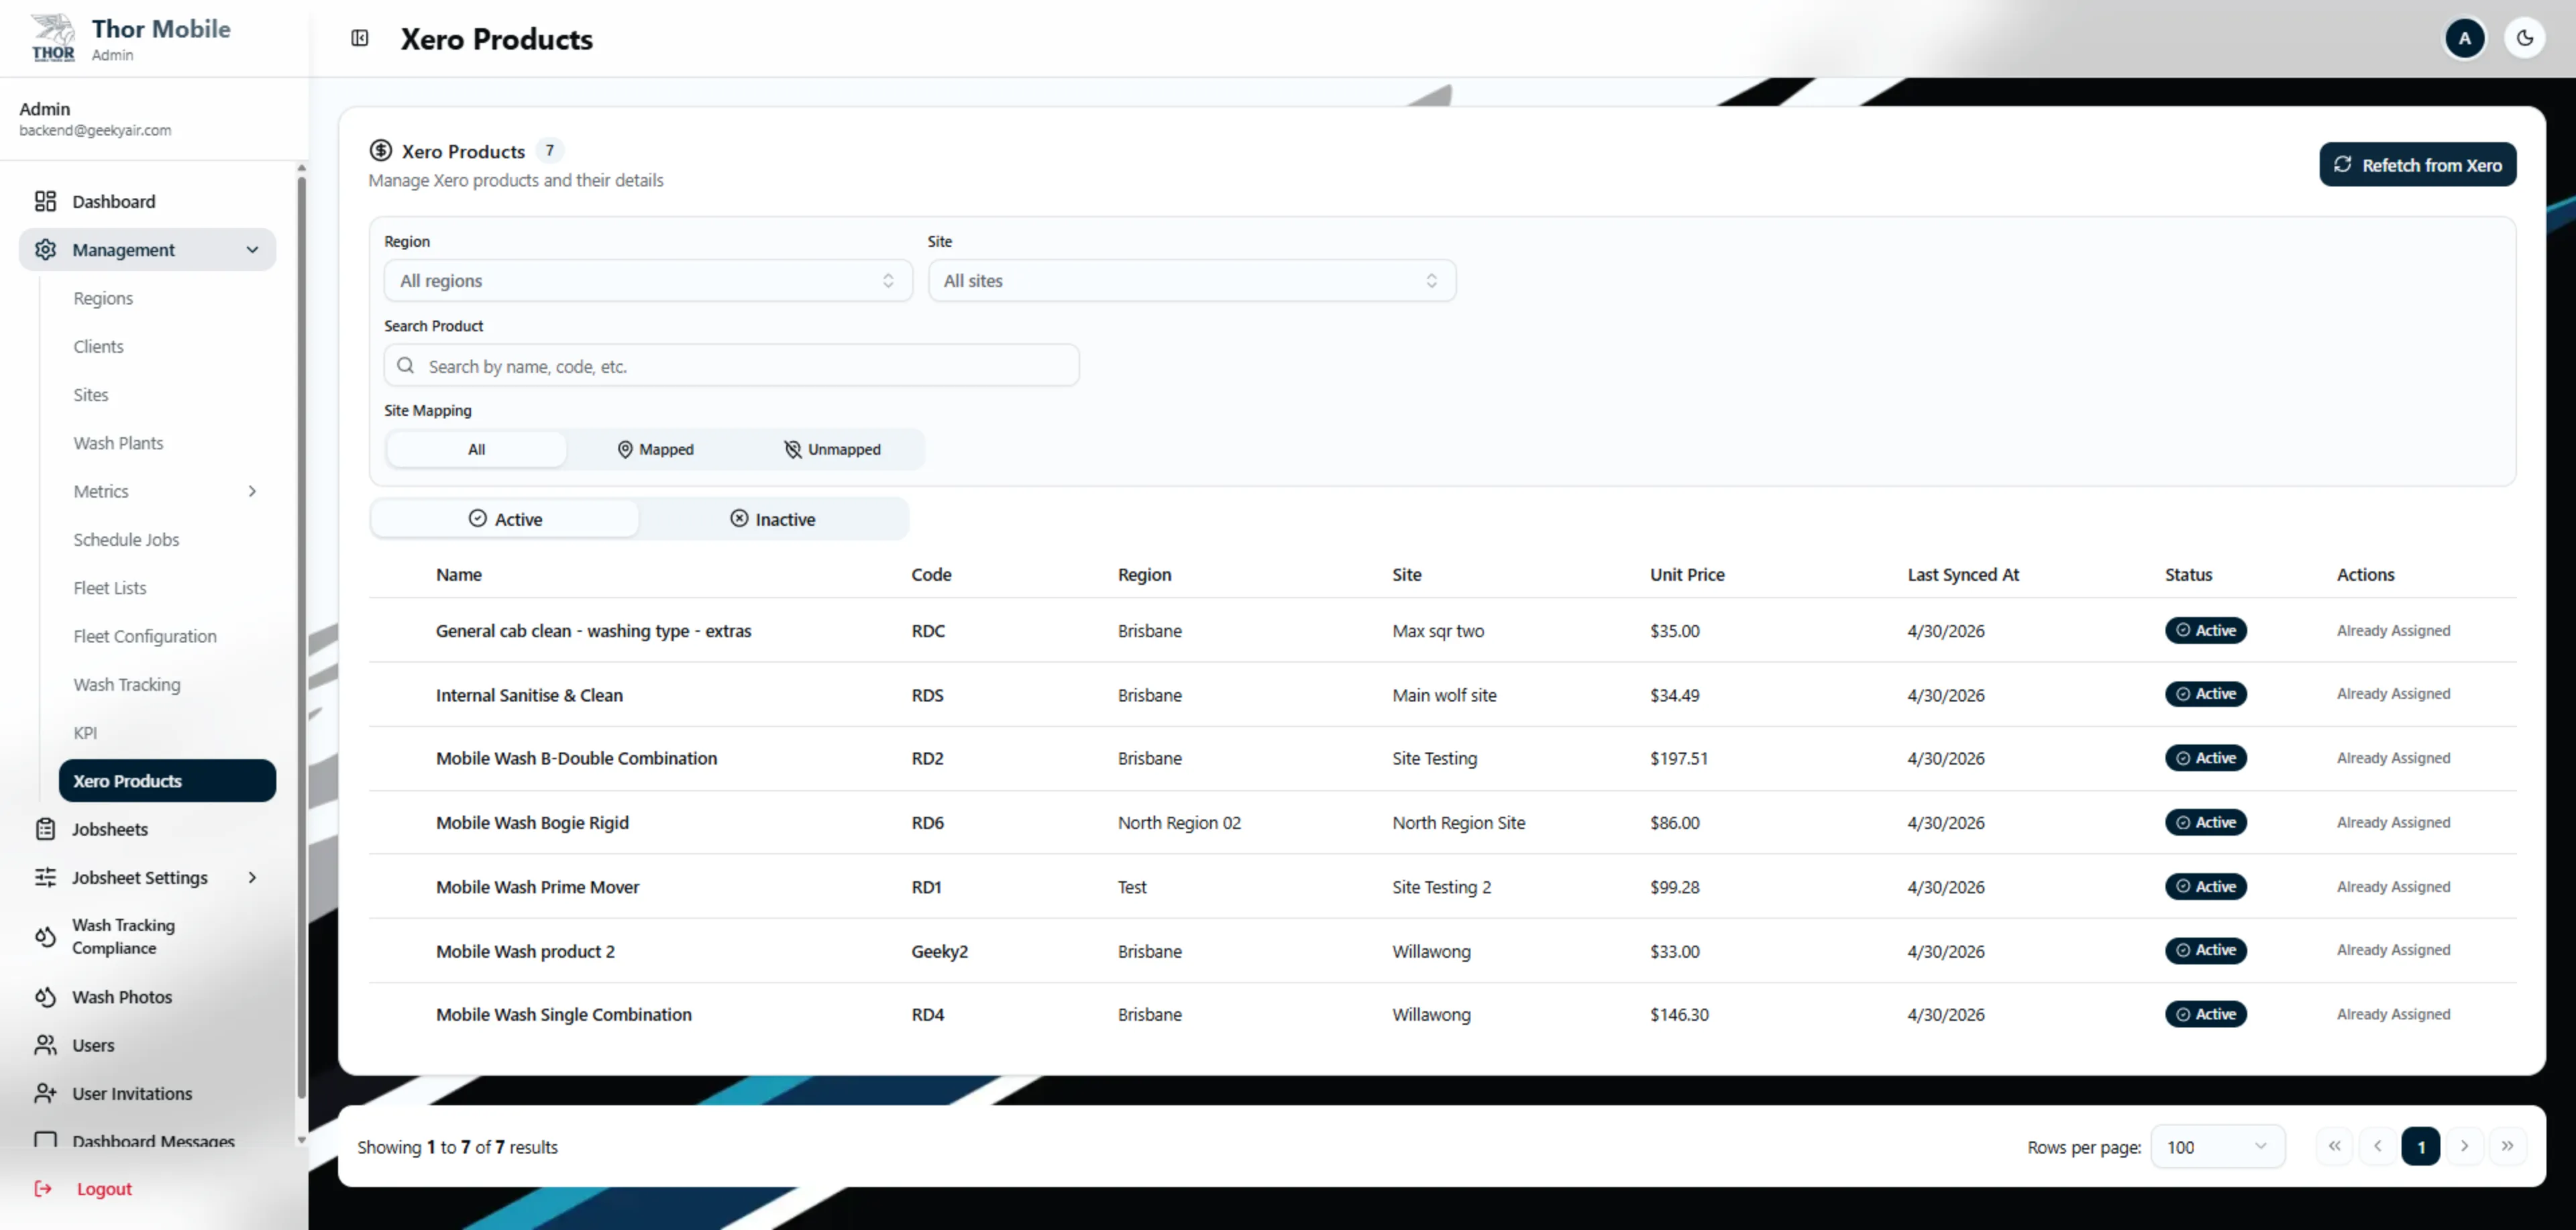Open Sites in sidebar
The width and height of the screenshot is (2576, 1230).
pyautogui.click(x=90, y=394)
